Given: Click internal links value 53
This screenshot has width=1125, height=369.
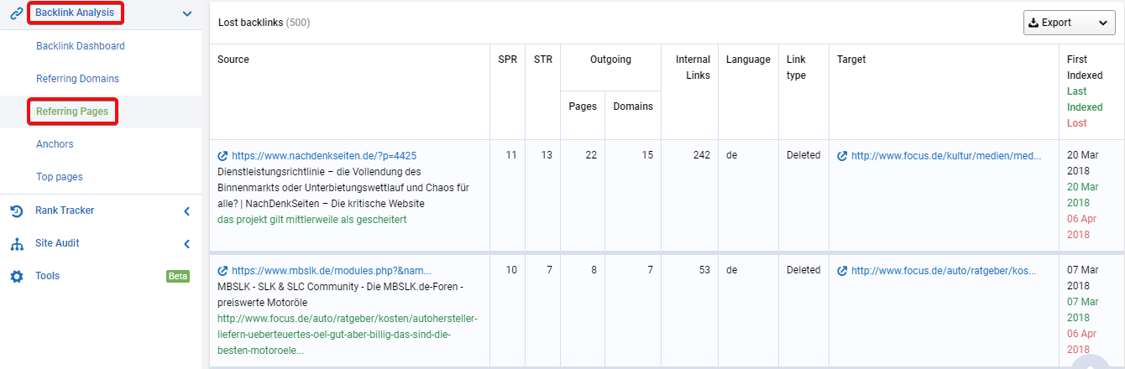Looking at the screenshot, I should [704, 270].
